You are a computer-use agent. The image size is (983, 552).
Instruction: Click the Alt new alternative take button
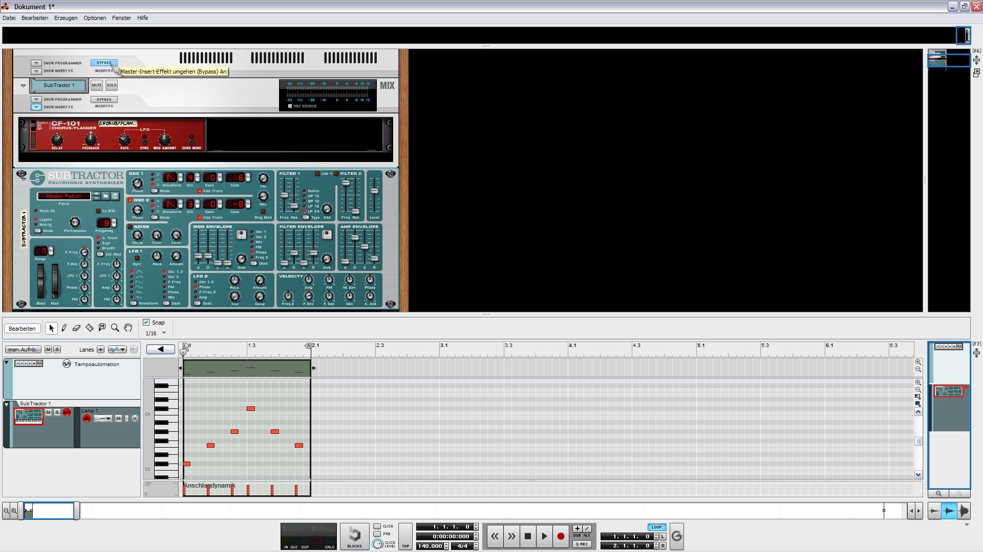tap(587, 529)
